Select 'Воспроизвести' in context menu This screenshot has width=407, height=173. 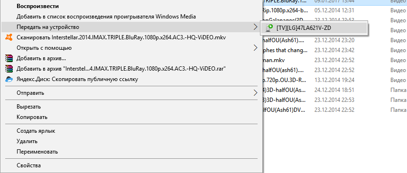(x=132, y=6)
